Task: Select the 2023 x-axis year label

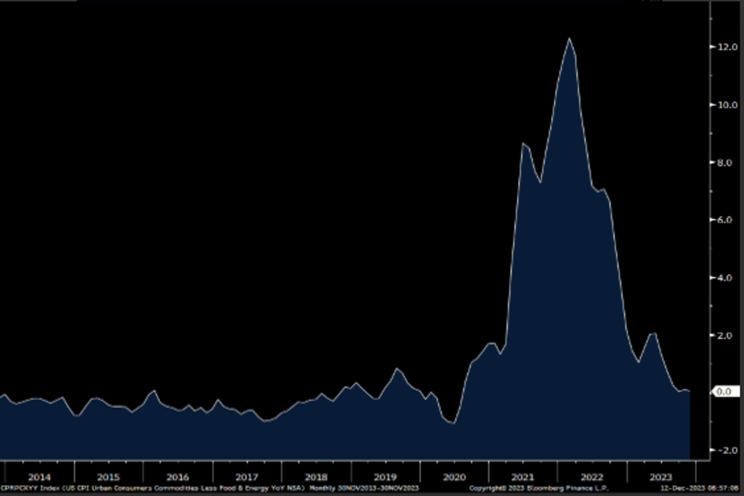Action: [660, 477]
